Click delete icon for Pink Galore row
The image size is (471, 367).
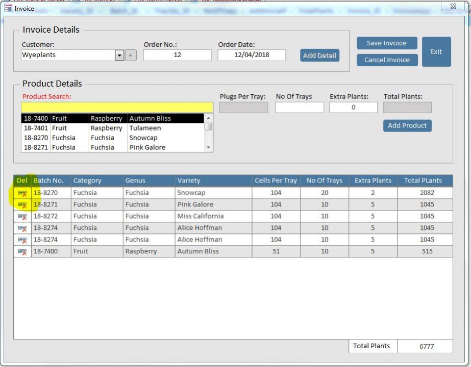click(x=22, y=205)
